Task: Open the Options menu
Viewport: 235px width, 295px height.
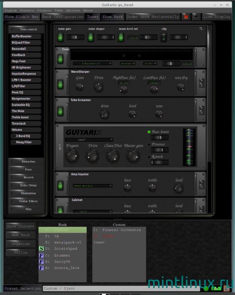Action: (x=72, y=10)
